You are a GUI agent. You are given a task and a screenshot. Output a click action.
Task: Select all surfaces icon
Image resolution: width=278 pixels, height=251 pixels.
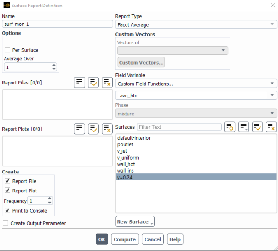pos(257,127)
